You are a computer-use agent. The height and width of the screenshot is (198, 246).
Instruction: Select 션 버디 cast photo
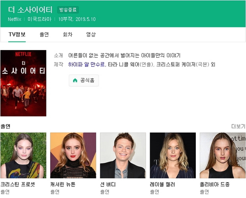[123, 155]
